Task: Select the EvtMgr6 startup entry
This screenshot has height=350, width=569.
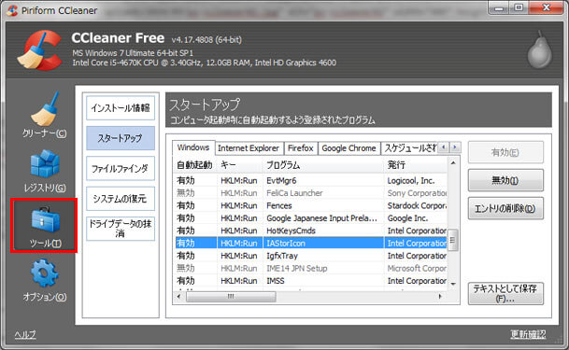Action: (311, 180)
